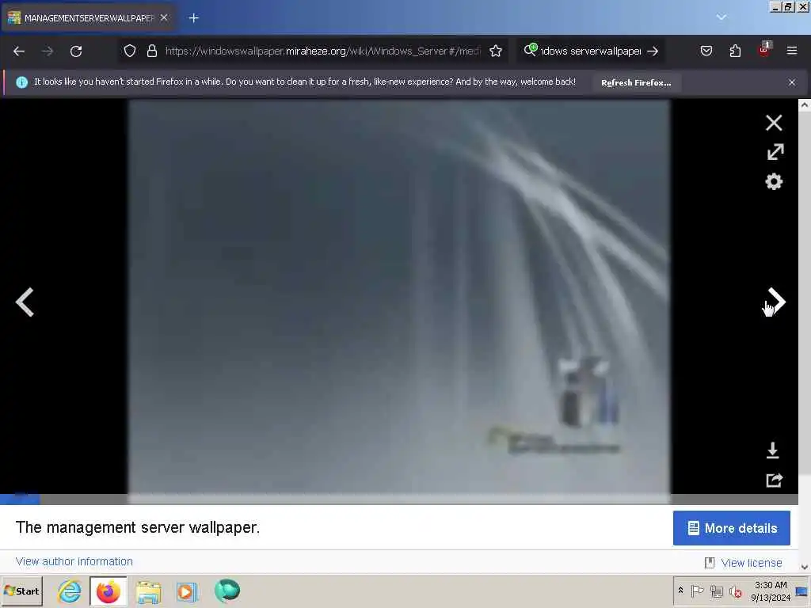Open the Action Center flag icon
811x608 pixels.
(697, 591)
